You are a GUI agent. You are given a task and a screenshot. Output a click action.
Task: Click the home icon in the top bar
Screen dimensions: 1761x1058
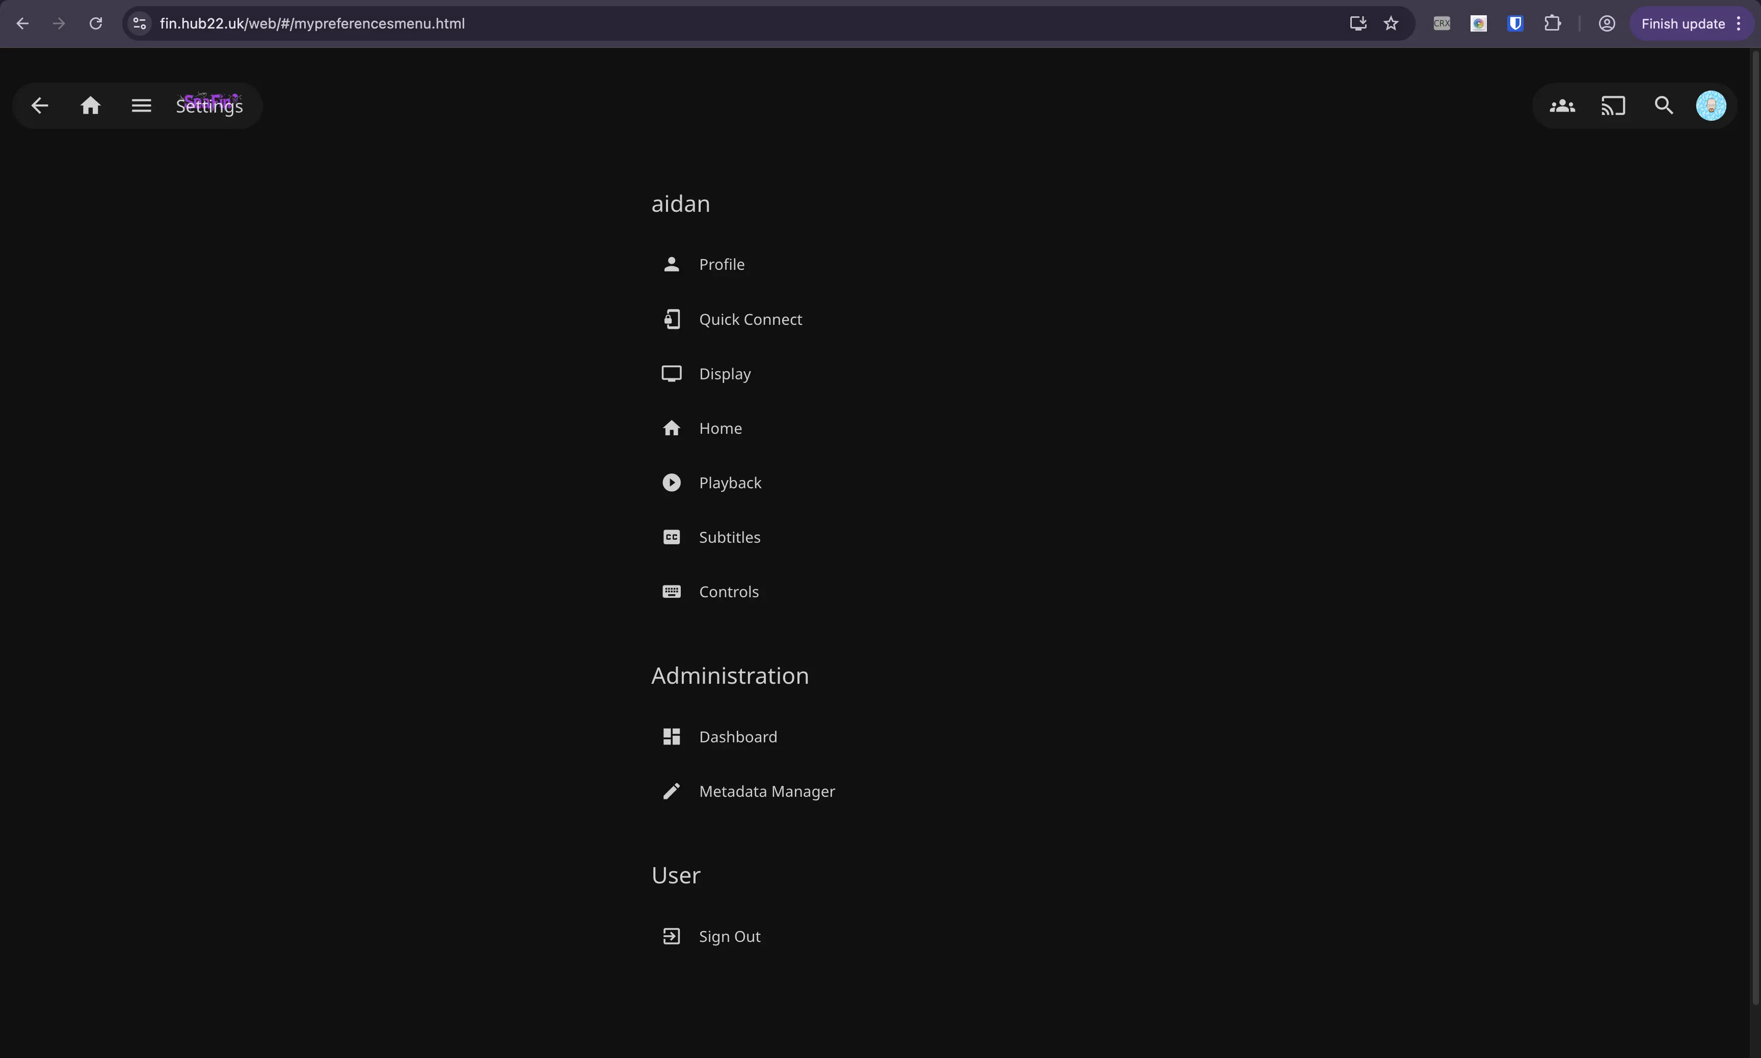pos(91,105)
